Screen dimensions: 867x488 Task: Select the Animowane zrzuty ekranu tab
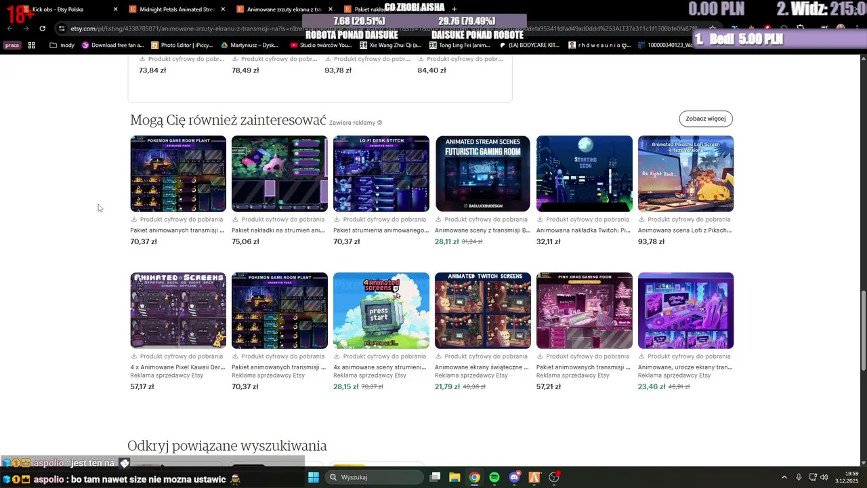(283, 9)
